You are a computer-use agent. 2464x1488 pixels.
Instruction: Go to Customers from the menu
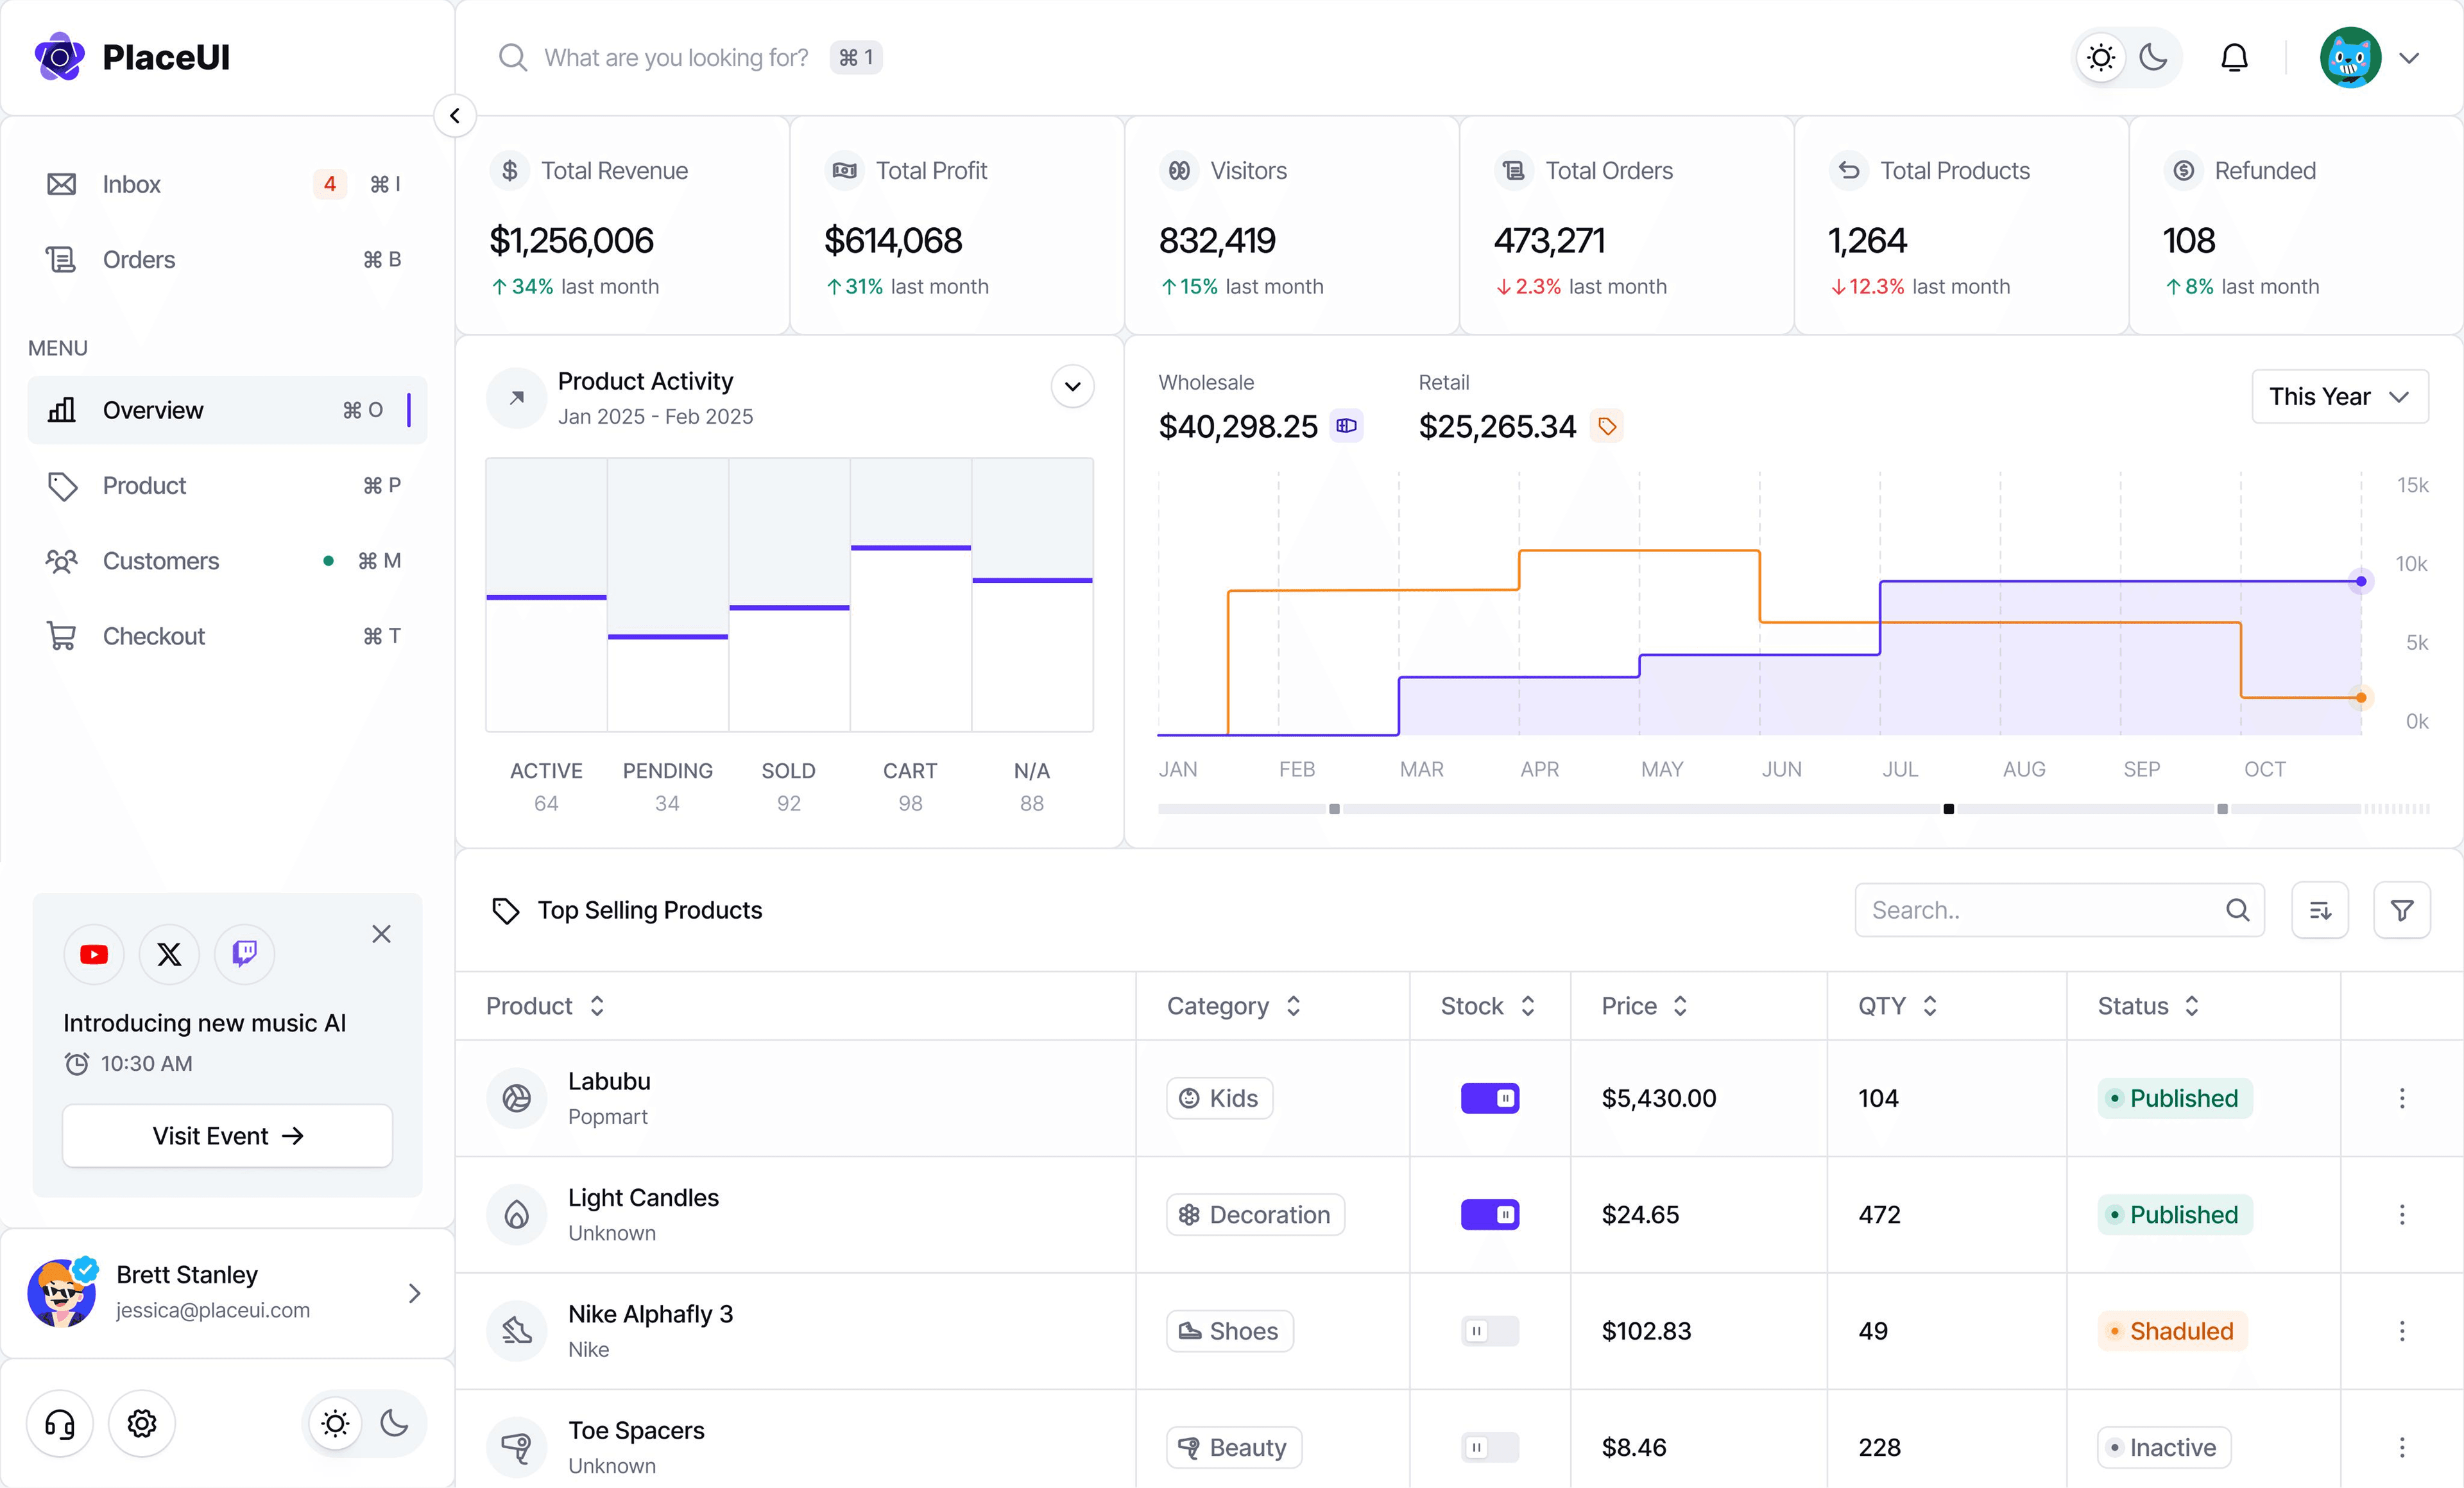[x=160, y=560]
